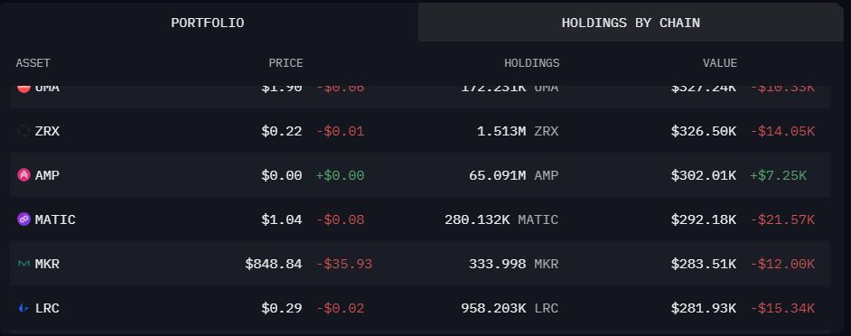This screenshot has height=336, width=851.
Task: Open the MATIC asset name link
Action: (55, 219)
